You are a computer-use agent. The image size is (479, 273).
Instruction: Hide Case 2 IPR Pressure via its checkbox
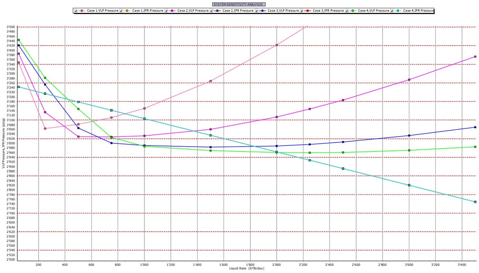click(x=212, y=11)
